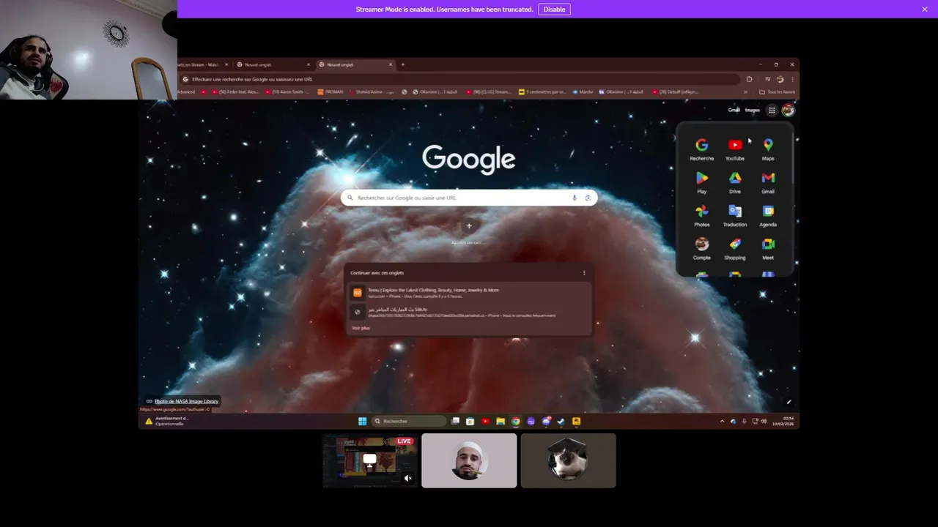Click the 'Voir plus' link
Screen dimensions: 938x527
361,328
